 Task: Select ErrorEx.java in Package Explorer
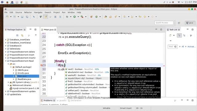pos(23,73)
